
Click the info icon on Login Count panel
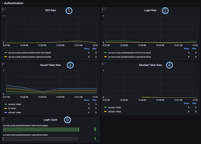[x=3, y=118]
